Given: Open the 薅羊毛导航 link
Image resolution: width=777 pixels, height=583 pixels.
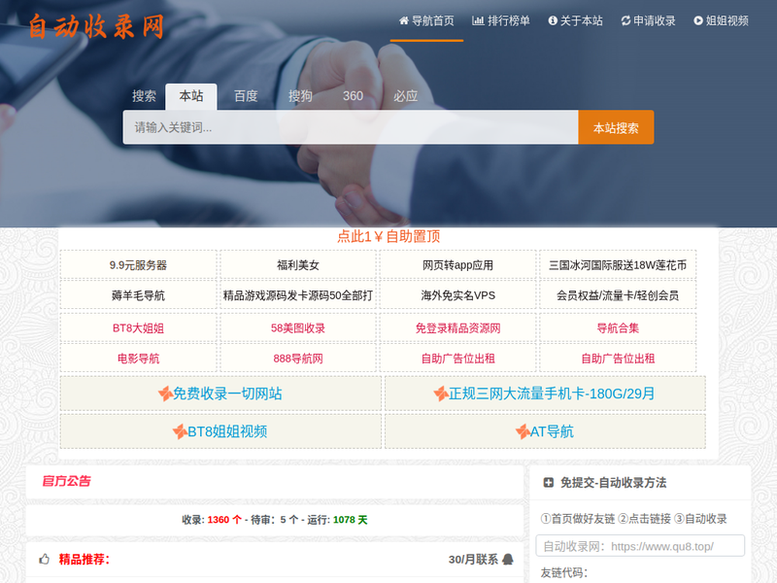Looking at the screenshot, I should [138, 295].
